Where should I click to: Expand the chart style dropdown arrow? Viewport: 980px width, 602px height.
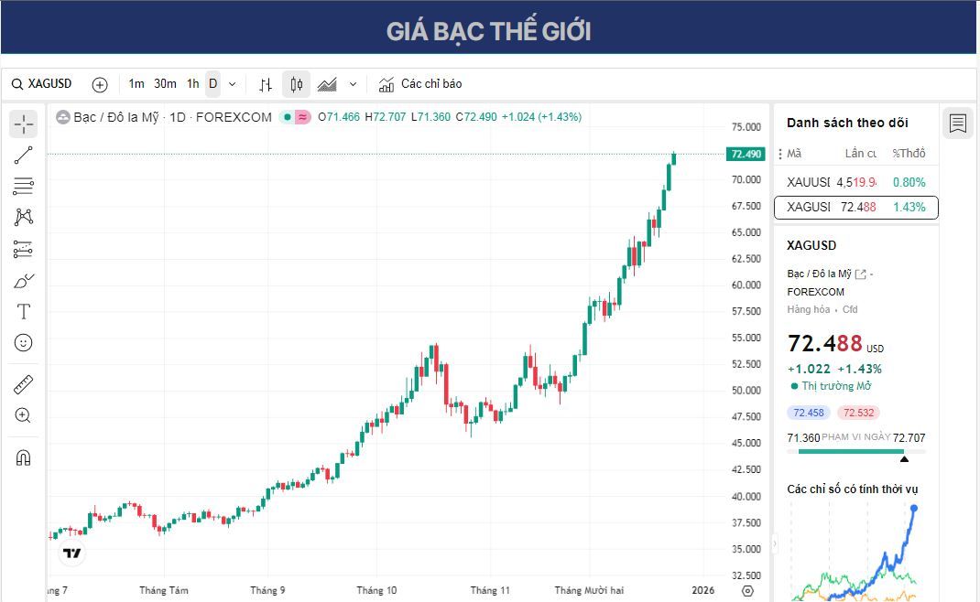(352, 83)
